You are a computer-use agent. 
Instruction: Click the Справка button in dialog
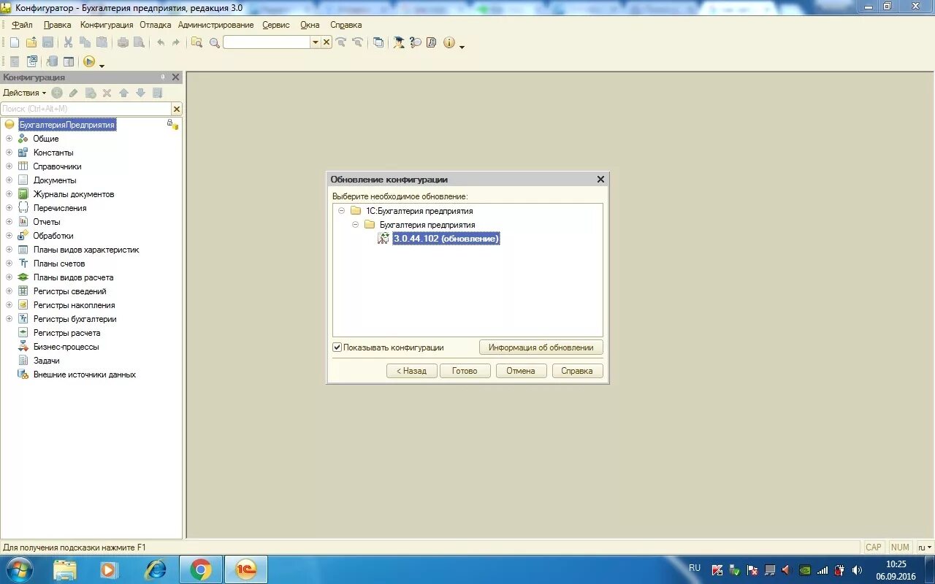[x=577, y=371]
